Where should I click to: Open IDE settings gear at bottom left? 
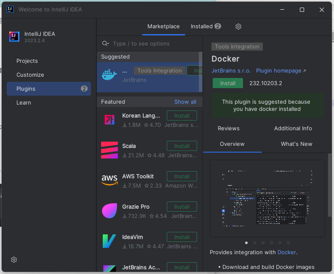(x=14, y=260)
